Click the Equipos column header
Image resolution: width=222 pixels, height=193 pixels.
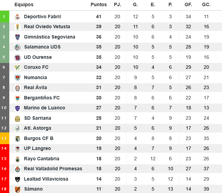(24, 5)
